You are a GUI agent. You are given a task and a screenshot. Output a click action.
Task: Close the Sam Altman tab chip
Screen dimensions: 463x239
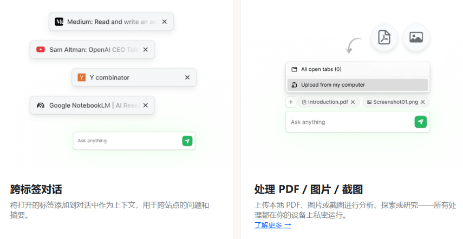(146, 50)
